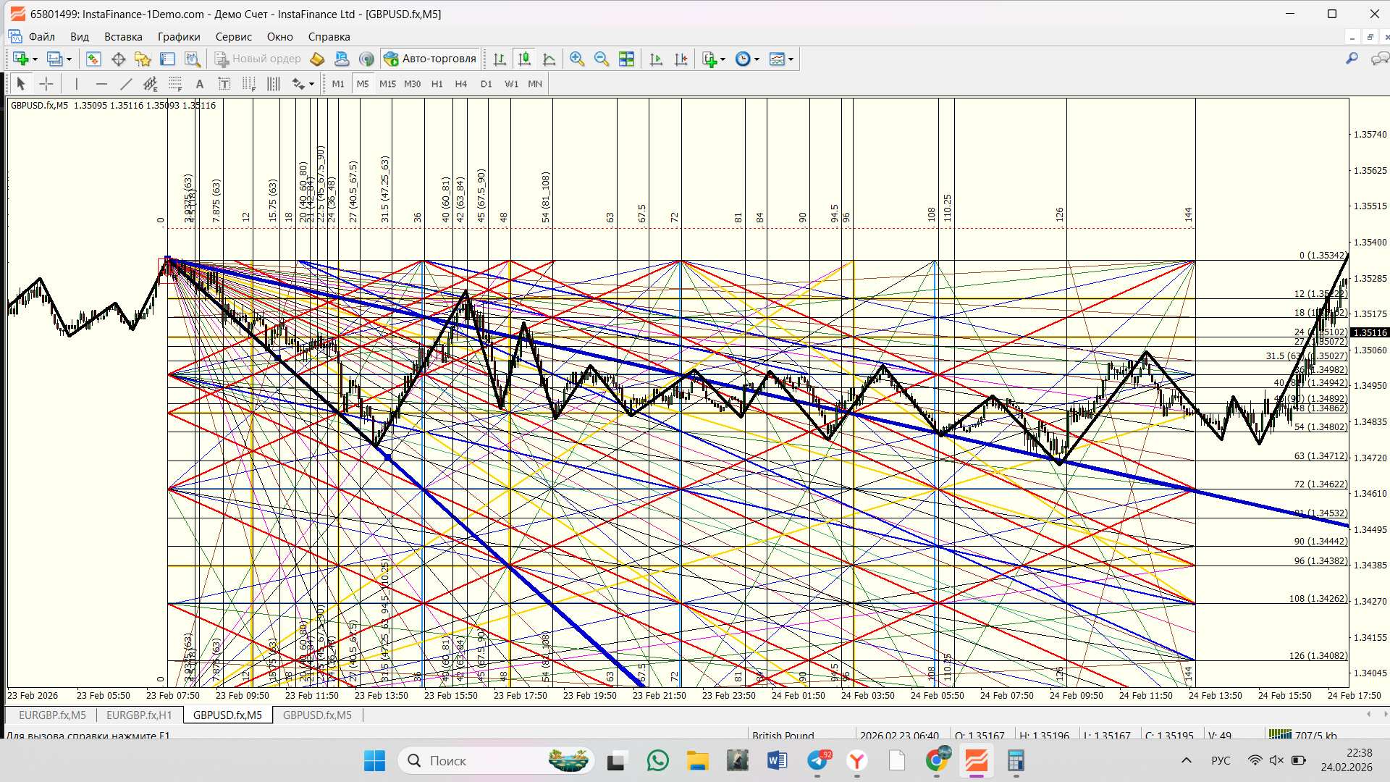Click the Zoom In magnifier icon
Screen dimensions: 1390x782
pyautogui.click(x=577, y=59)
